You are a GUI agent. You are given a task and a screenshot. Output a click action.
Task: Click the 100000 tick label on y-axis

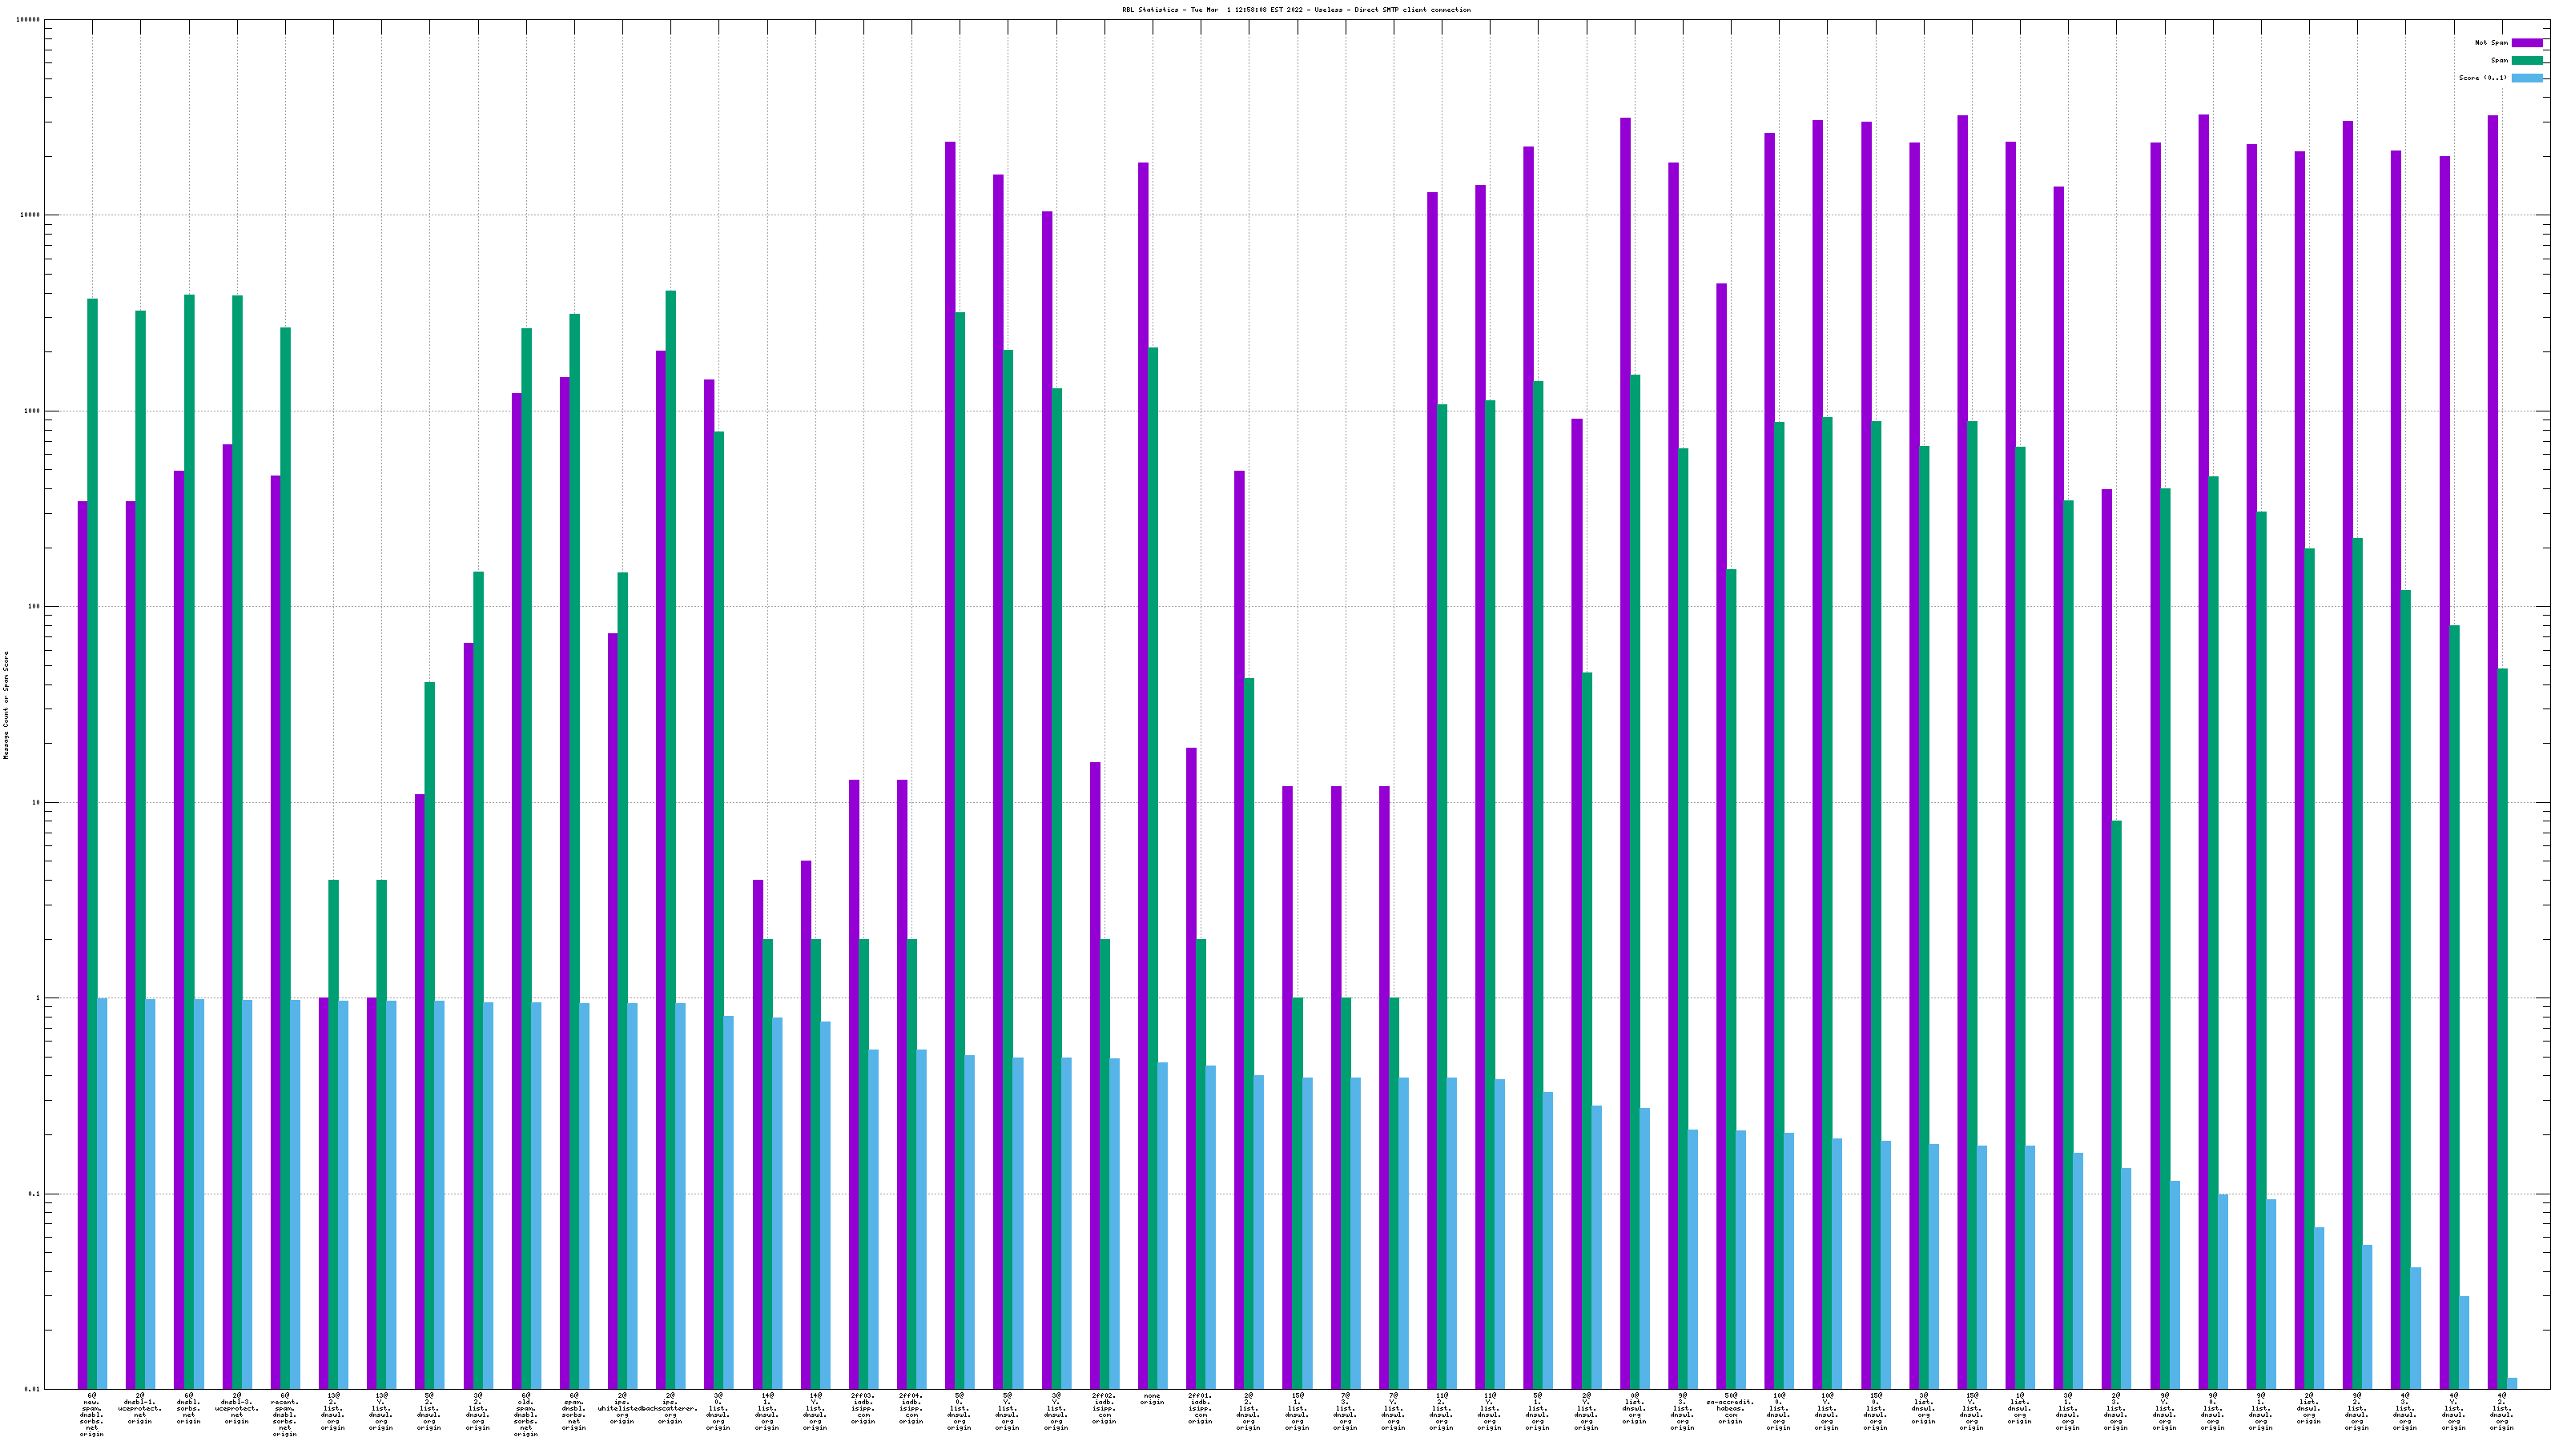coord(29,20)
